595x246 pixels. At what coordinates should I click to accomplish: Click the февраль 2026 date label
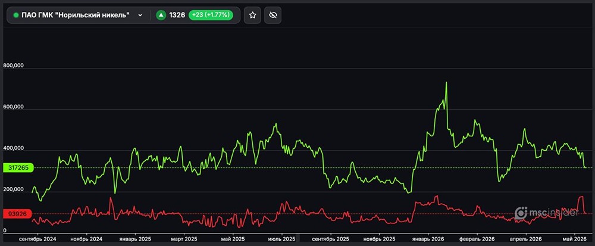click(x=477, y=239)
